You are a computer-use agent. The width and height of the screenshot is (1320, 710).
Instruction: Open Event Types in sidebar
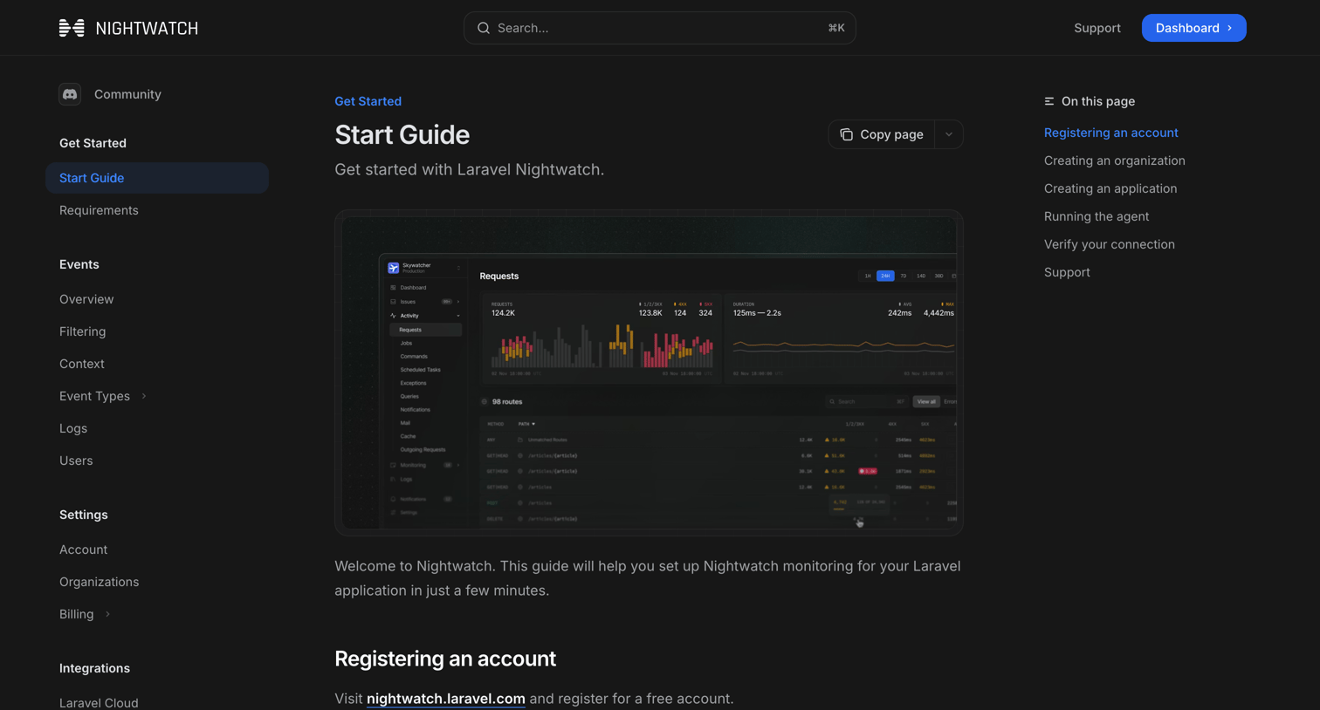tap(94, 396)
